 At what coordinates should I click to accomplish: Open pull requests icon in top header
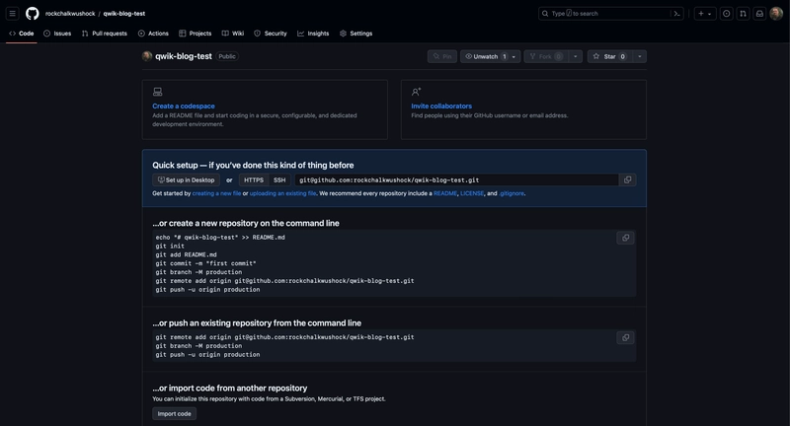[x=743, y=14]
